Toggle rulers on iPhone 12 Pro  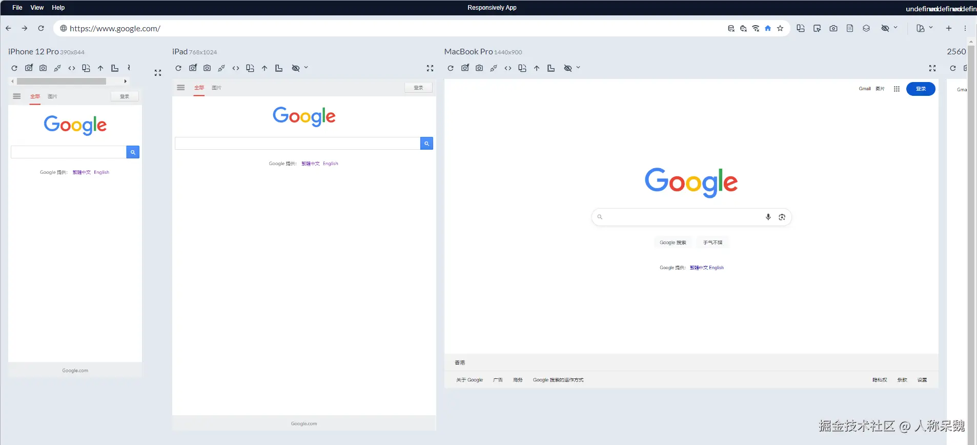click(115, 68)
